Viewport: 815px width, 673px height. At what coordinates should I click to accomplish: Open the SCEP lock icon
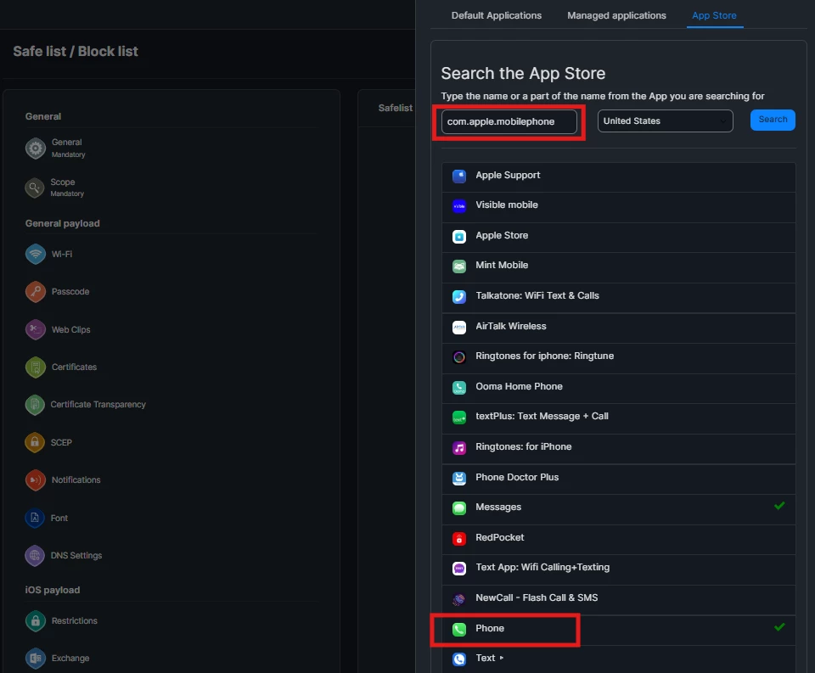35,442
